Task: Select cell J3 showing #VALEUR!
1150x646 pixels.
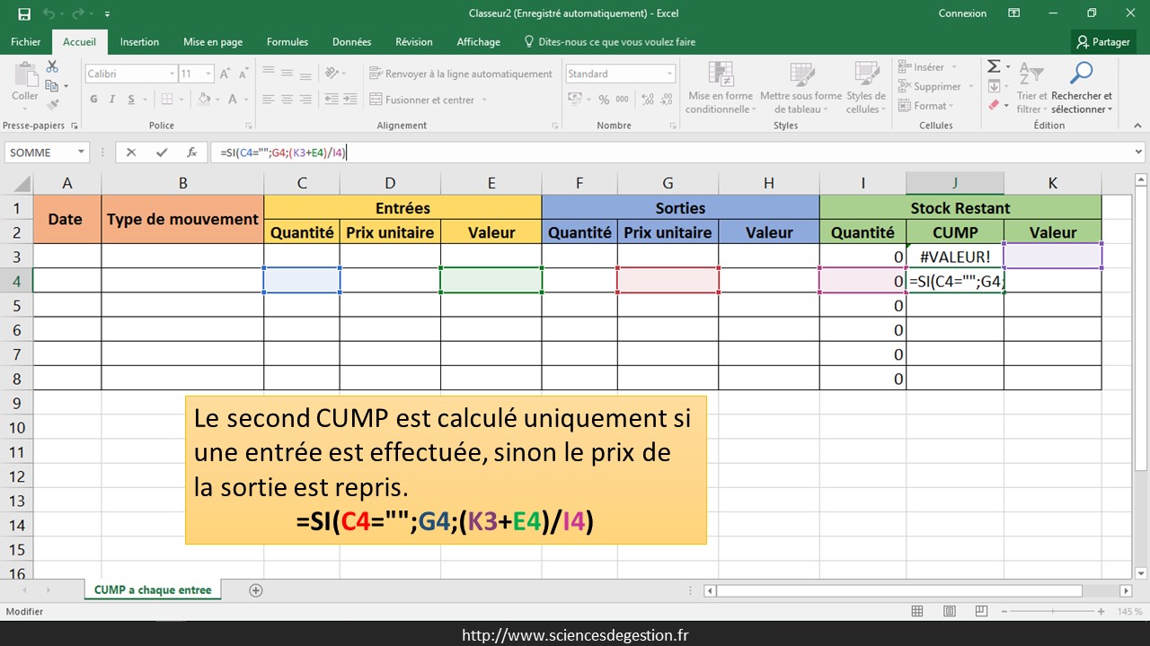Action: tap(954, 257)
